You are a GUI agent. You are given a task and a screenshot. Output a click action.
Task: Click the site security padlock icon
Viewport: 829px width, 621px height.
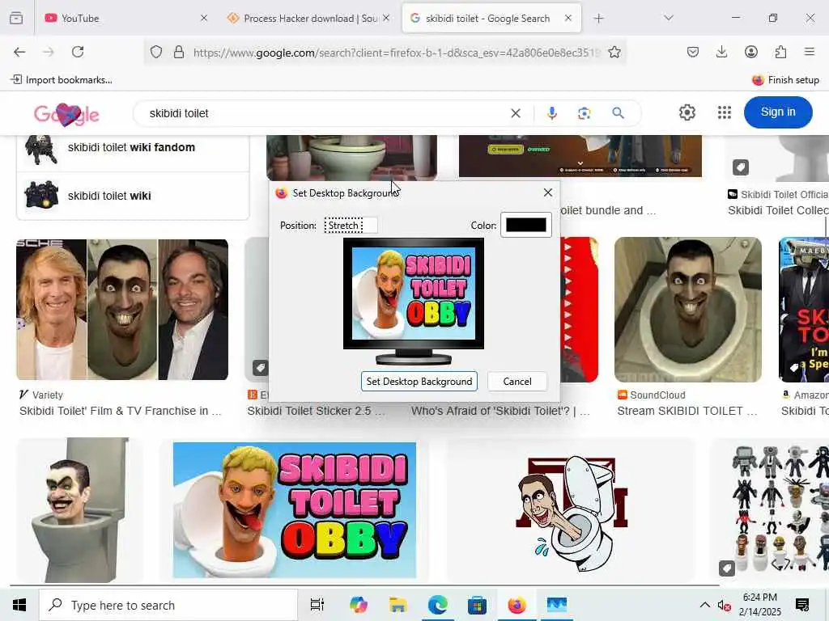pos(179,52)
